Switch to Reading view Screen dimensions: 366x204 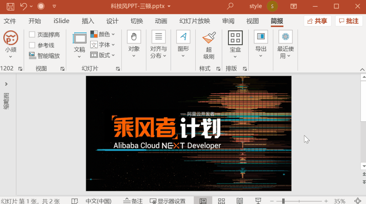click(x=240, y=201)
